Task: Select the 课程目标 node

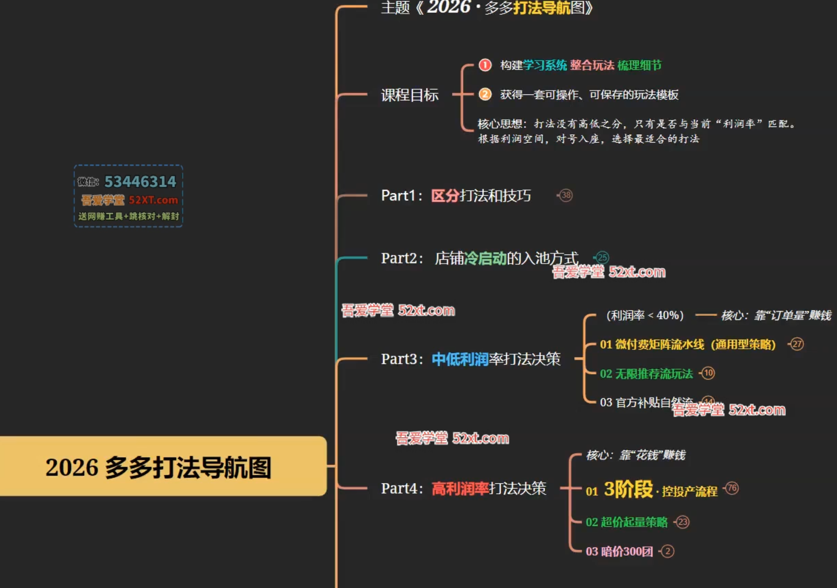Action: tap(410, 95)
